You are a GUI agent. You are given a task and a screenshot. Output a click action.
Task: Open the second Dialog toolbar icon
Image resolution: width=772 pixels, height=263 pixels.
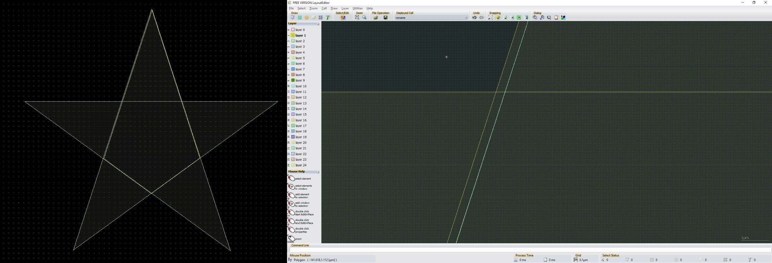coord(542,18)
